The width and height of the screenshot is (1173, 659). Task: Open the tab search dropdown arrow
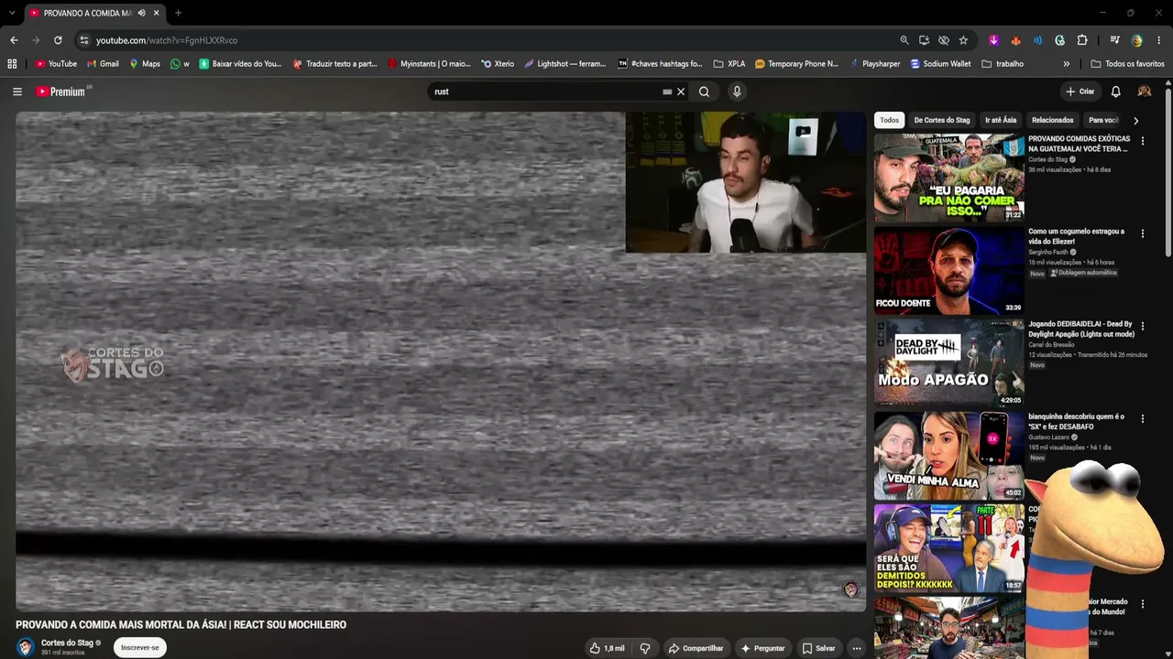click(x=11, y=13)
